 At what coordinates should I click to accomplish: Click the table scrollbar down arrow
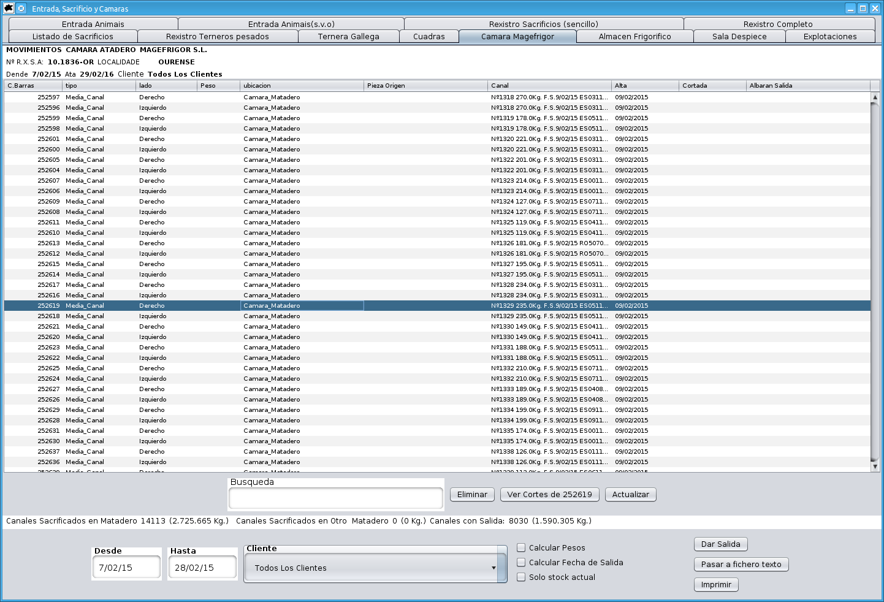point(875,467)
